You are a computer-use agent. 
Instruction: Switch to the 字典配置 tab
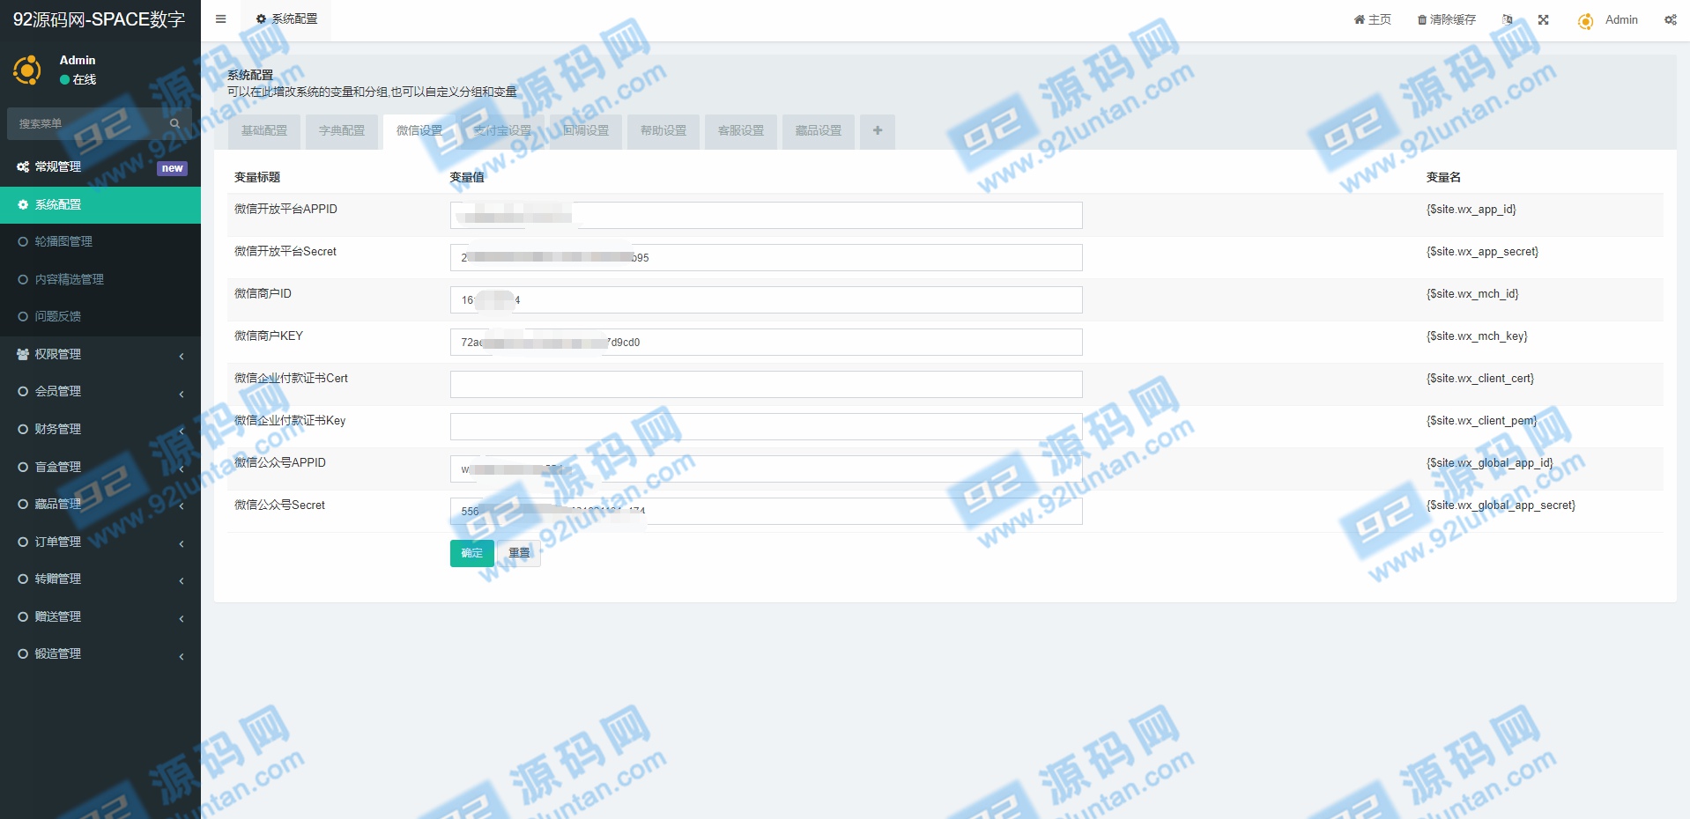tap(342, 130)
